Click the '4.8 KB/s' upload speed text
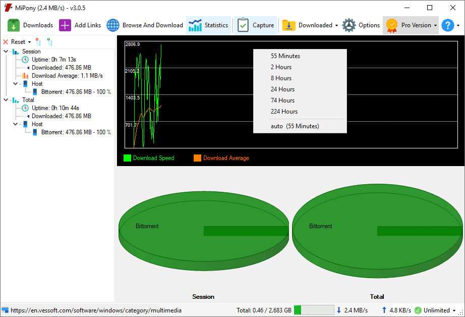This screenshot has height=317, width=465. tap(400, 310)
